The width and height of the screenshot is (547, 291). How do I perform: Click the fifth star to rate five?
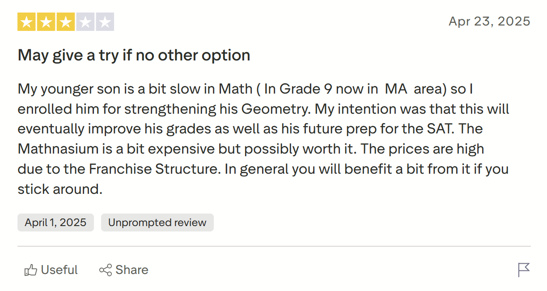(105, 21)
